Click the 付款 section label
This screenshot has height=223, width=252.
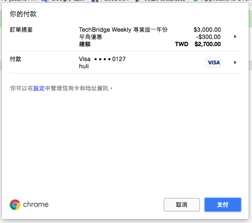[x=15, y=59]
